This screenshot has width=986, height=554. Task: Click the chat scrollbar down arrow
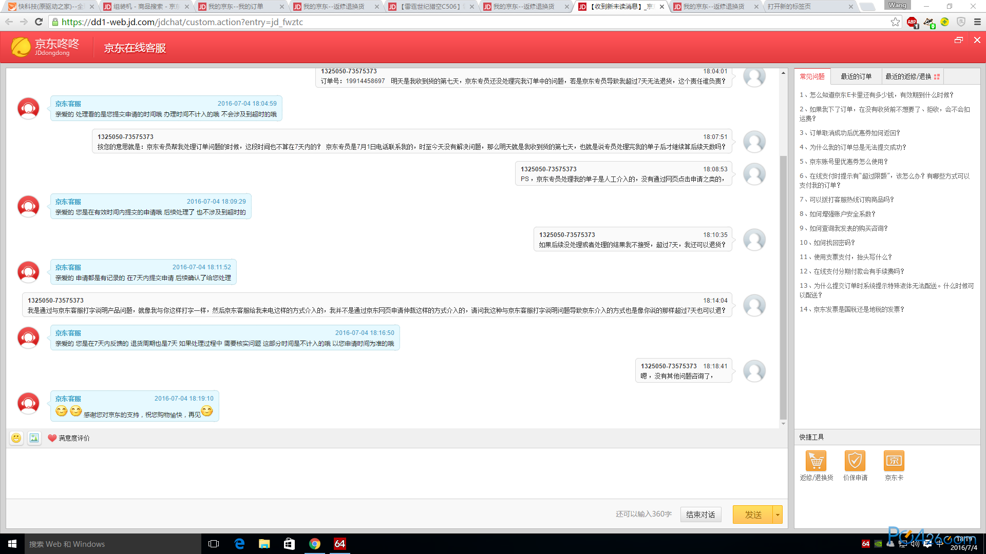click(x=783, y=424)
